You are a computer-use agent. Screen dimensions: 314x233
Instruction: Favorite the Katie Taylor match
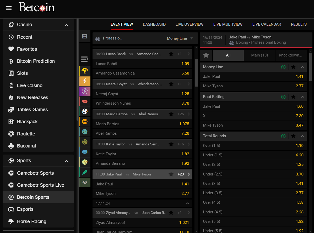(x=171, y=144)
